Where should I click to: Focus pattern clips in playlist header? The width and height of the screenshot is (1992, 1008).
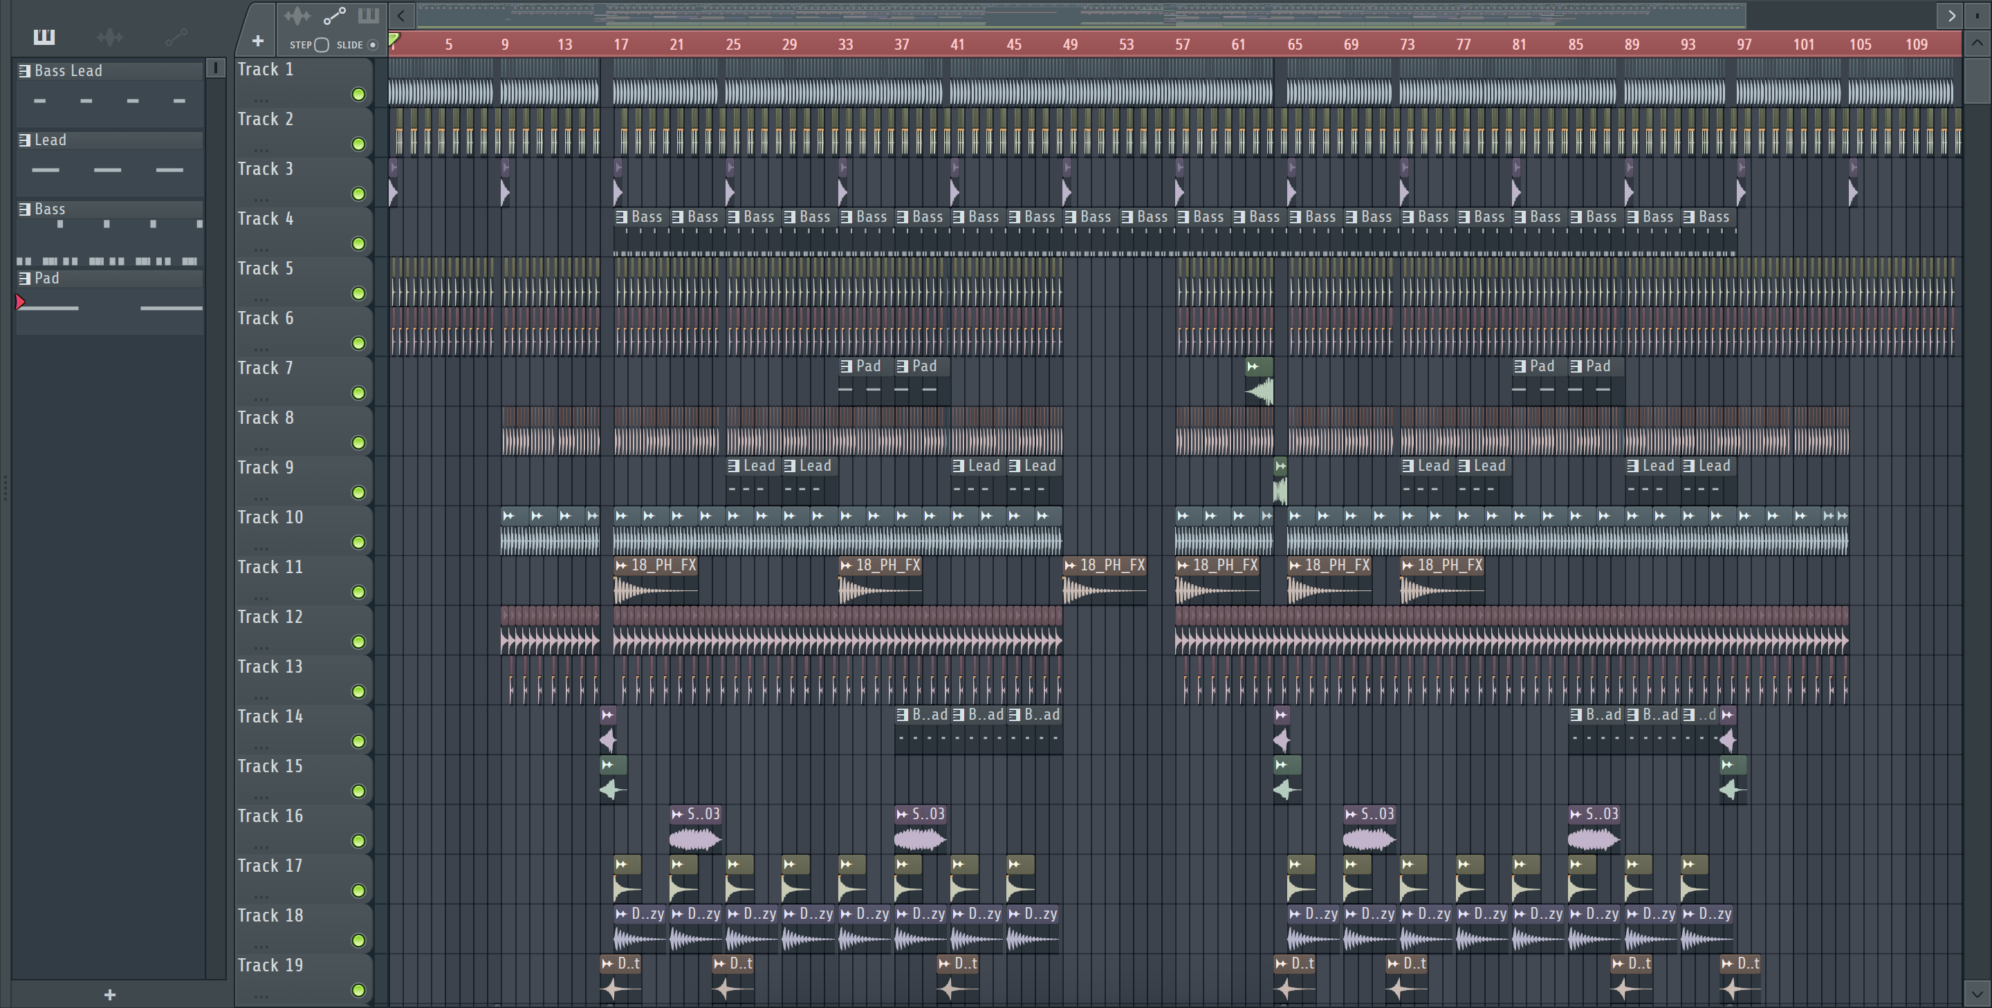[369, 15]
